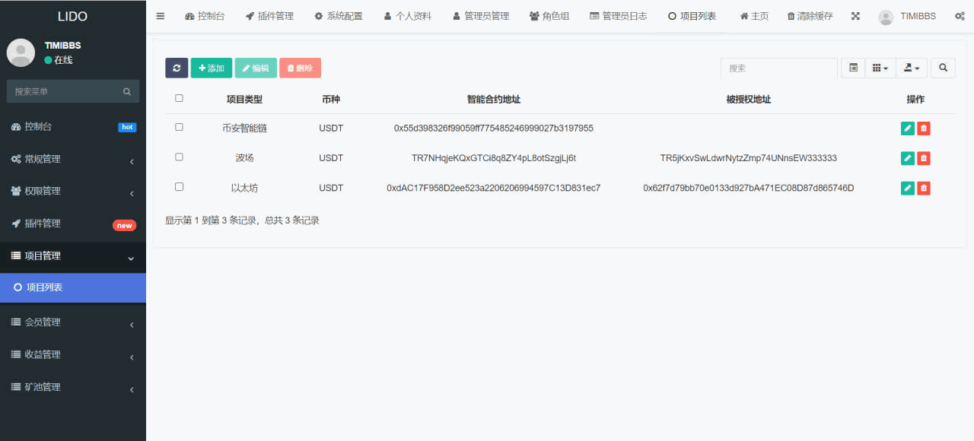
Task: Expand 会员管理 sidebar menu
Action: [x=72, y=322]
